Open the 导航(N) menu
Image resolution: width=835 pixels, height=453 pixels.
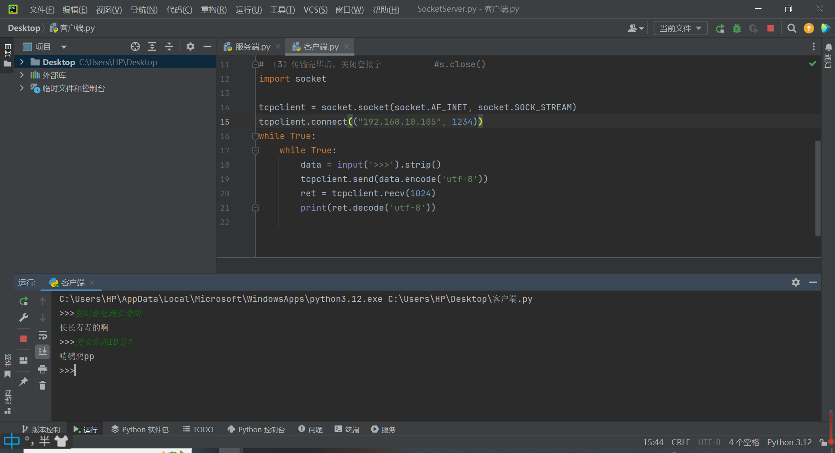point(144,10)
